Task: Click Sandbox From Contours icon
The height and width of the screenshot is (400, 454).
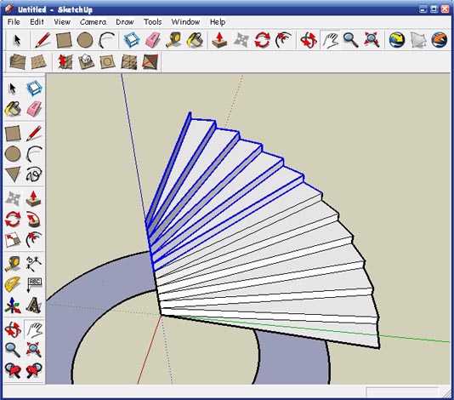Action: [x=18, y=62]
